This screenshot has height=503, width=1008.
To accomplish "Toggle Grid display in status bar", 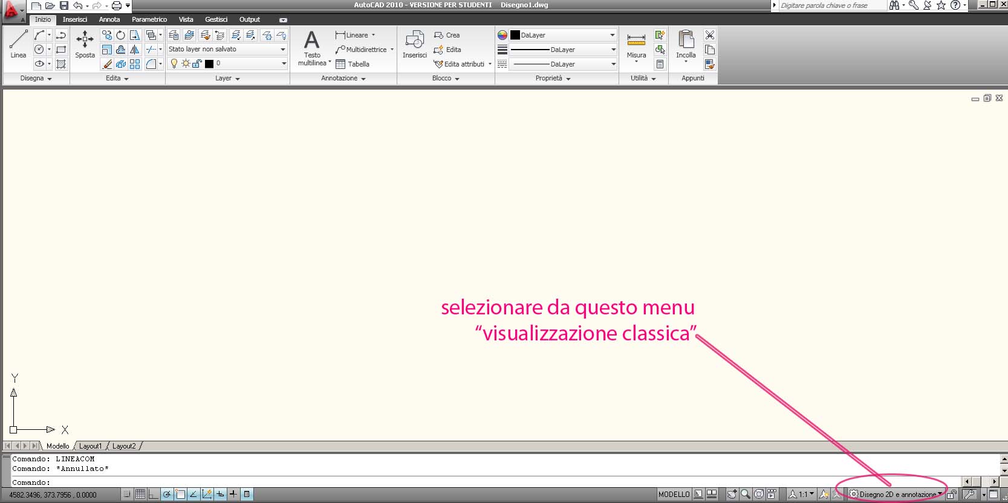I will point(140,495).
